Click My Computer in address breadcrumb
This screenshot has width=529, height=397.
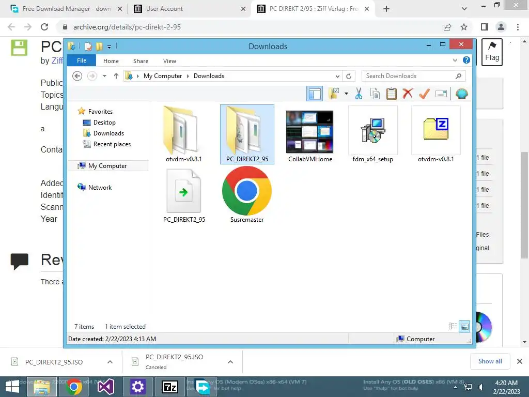(x=163, y=76)
